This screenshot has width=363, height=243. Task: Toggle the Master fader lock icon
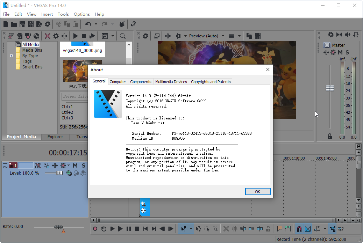[330, 137]
